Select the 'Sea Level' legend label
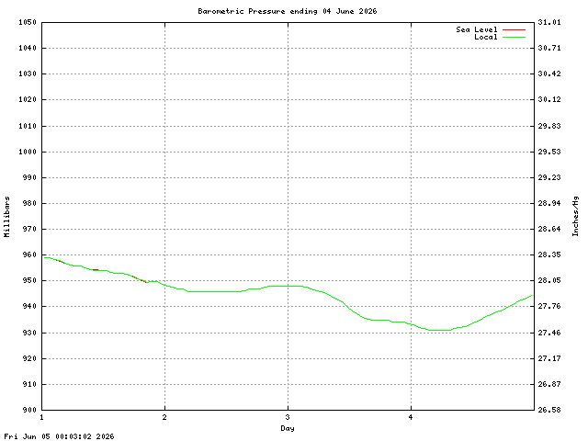This screenshot has width=588, height=441. (x=477, y=29)
